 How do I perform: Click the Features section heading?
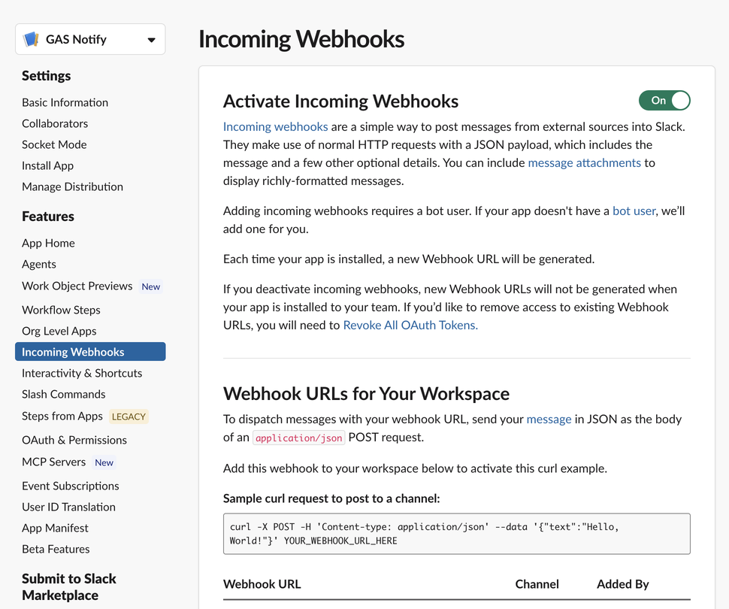[x=48, y=216]
